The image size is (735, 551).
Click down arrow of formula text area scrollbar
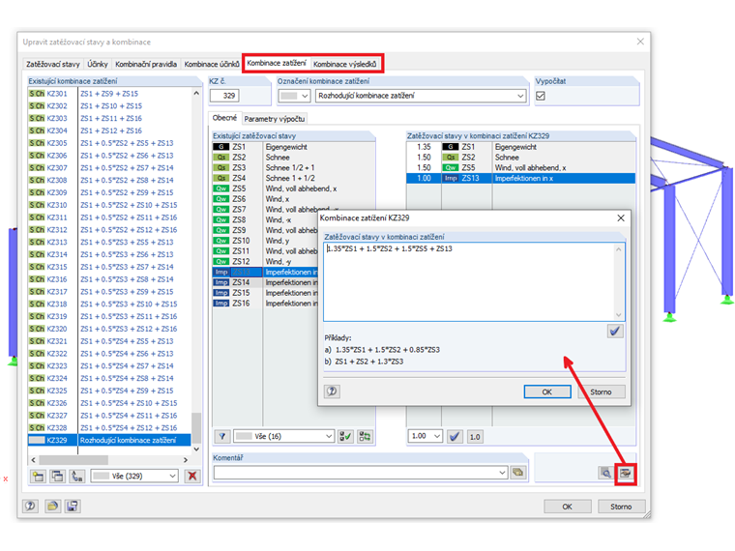point(619,315)
